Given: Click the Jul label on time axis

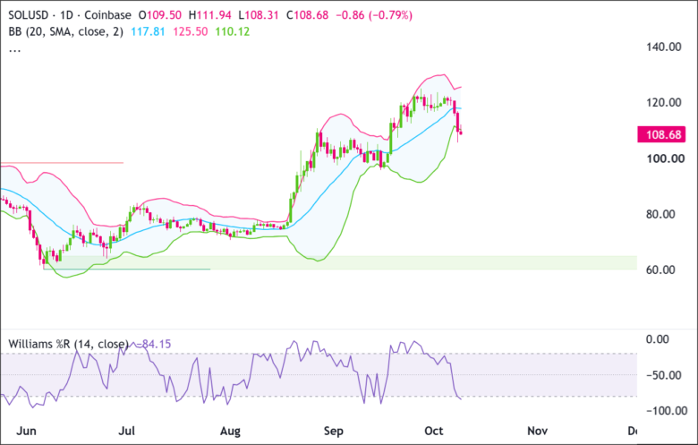Looking at the screenshot, I should tap(127, 432).
